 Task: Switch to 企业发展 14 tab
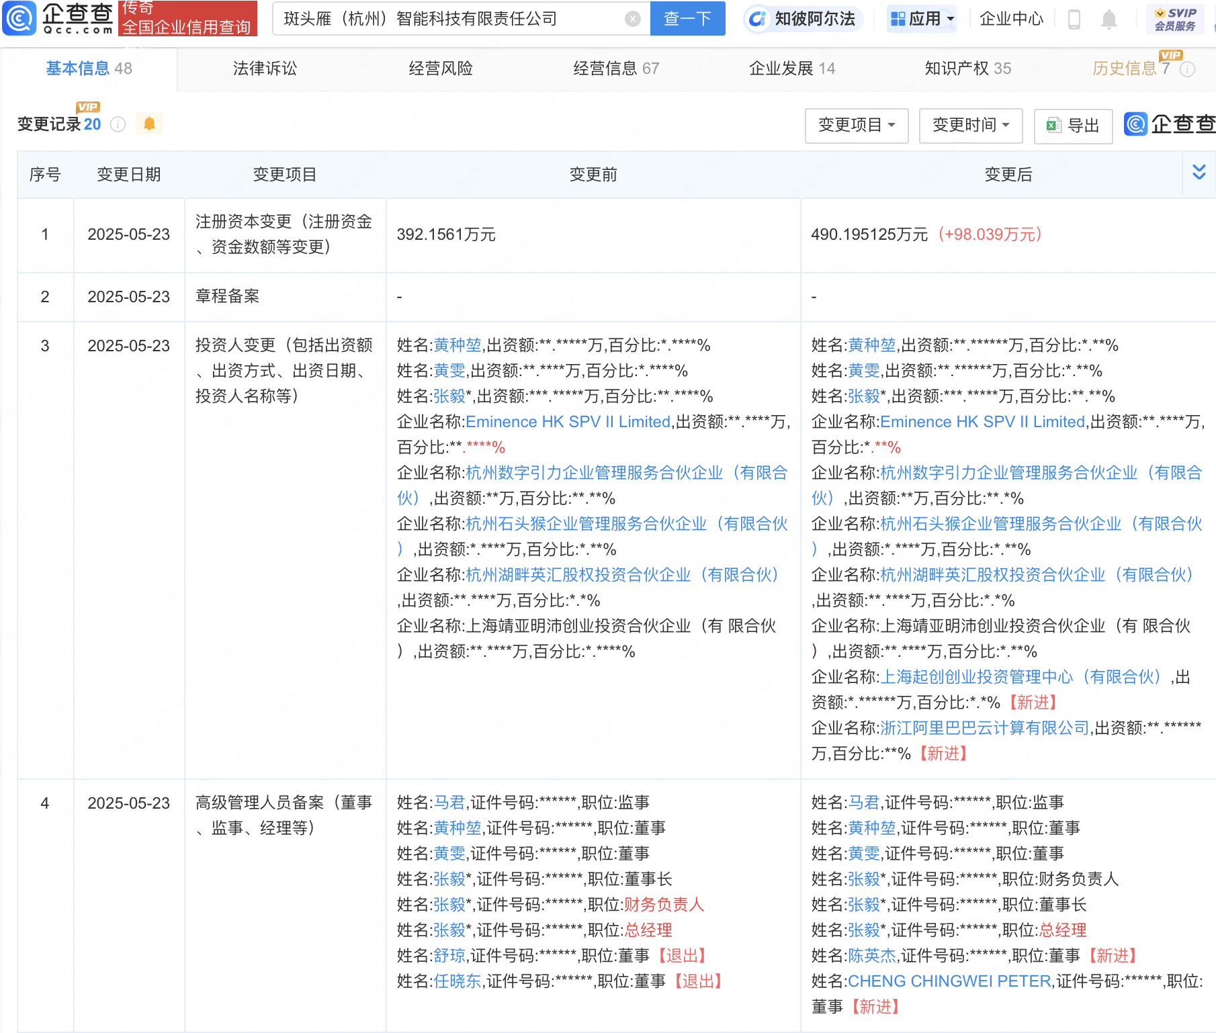click(792, 69)
